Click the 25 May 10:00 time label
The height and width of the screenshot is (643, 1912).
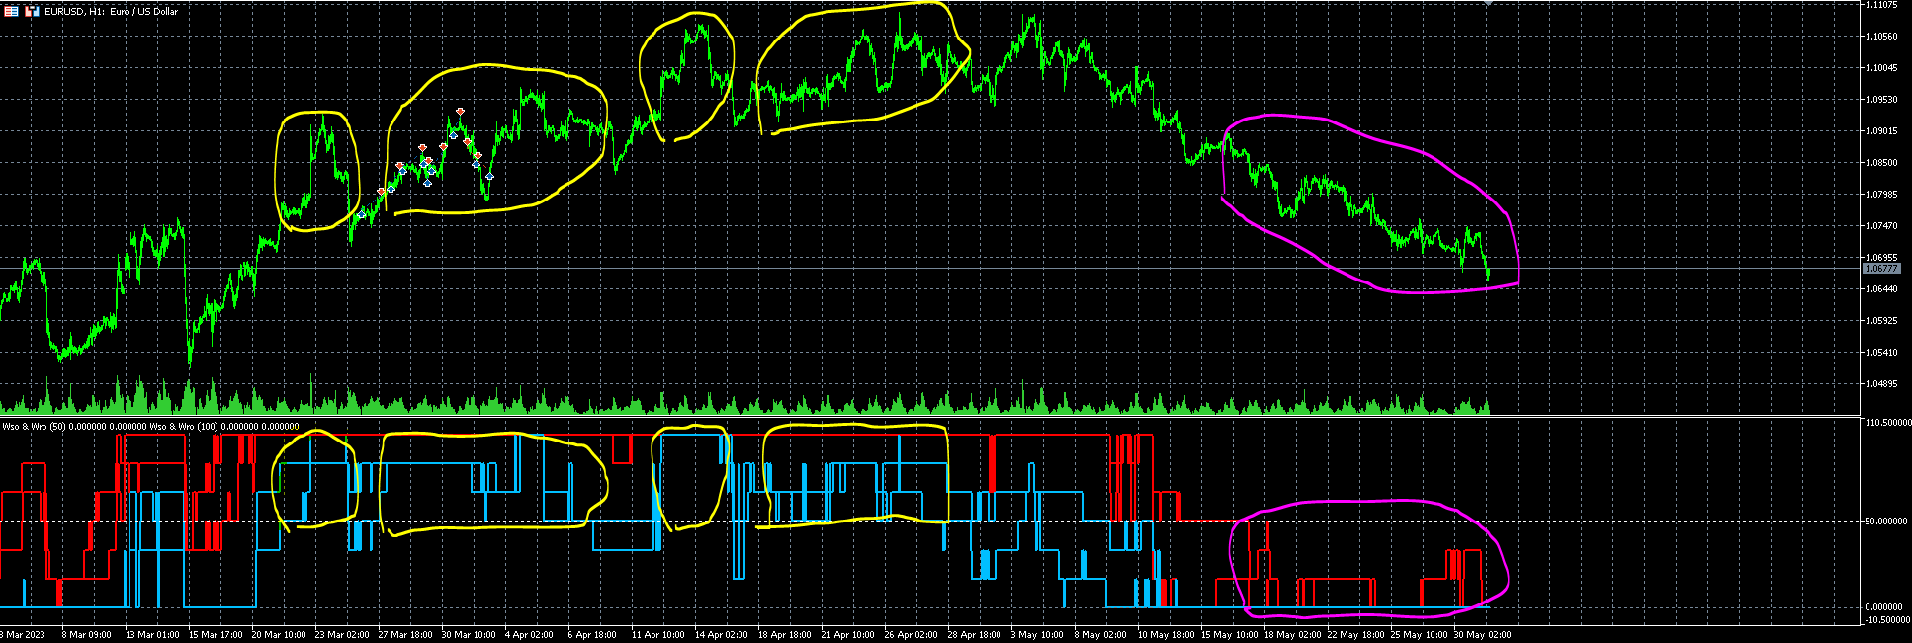(1419, 635)
